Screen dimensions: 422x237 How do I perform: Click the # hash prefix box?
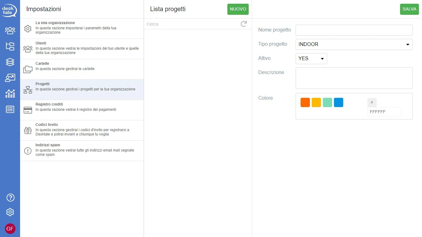tap(372, 102)
